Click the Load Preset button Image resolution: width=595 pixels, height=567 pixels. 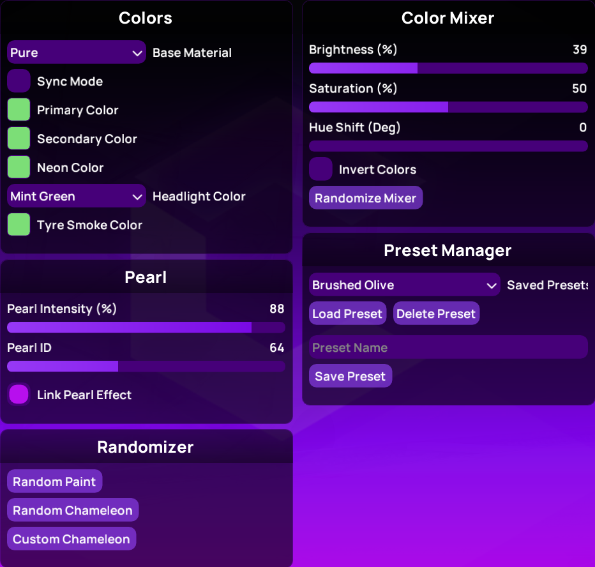coord(347,314)
